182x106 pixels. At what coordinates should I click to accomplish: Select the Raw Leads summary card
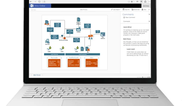tap(54, 62)
